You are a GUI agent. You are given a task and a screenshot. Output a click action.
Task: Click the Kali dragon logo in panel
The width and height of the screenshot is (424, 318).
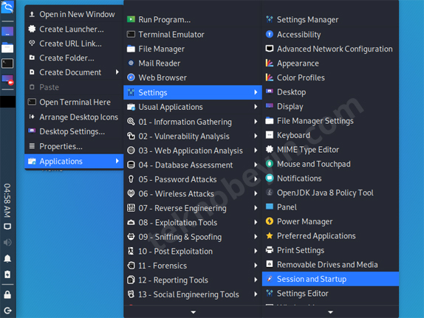pos(7,7)
